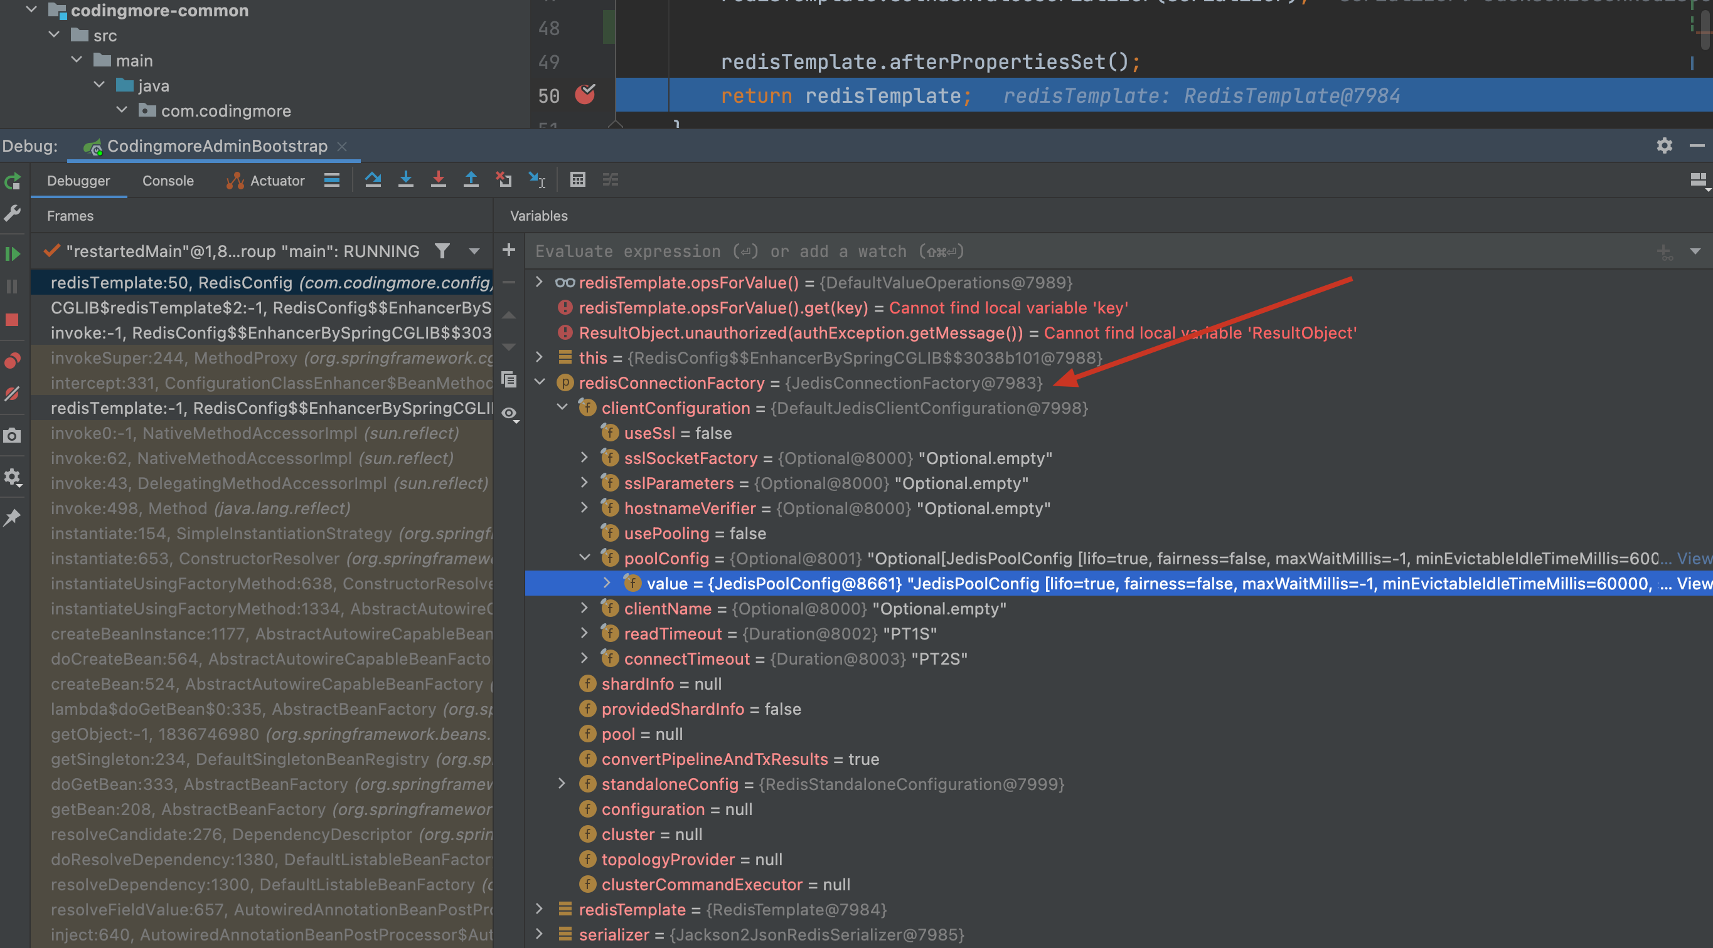Collapse the redisConnectionFactory variable node

point(540,382)
